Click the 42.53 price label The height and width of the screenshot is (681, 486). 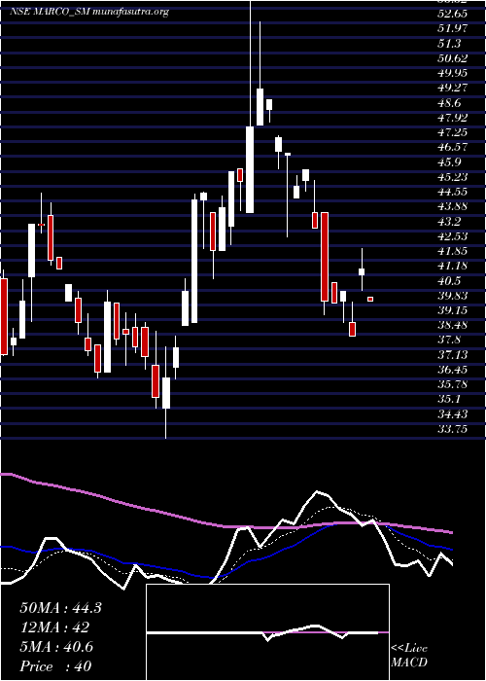click(452, 236)
